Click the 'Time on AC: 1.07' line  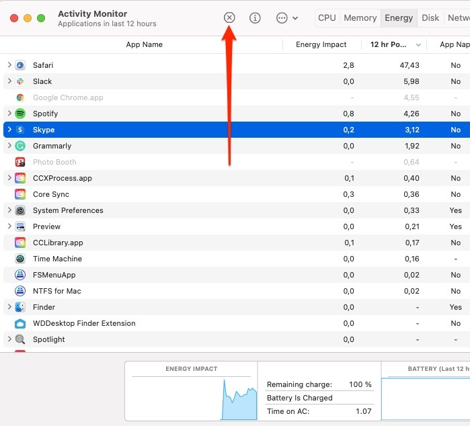coord(319,411)
